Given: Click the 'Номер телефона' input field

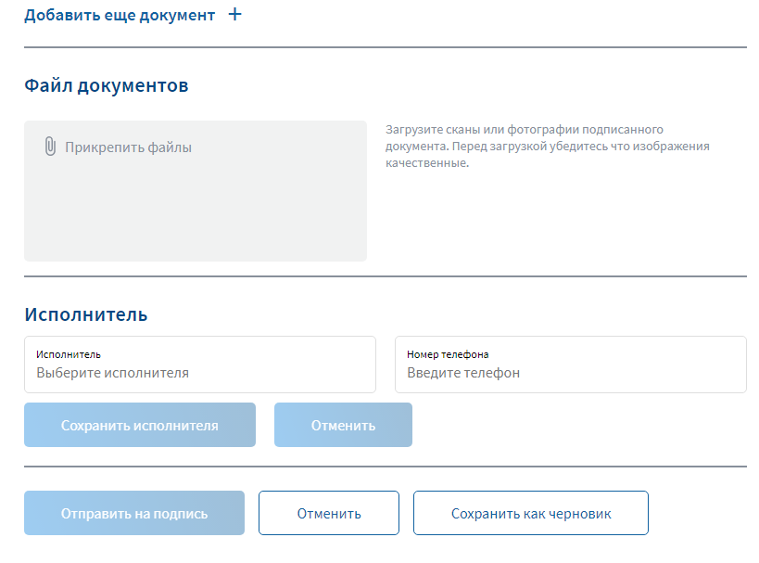Looking at the screenshot, I should tap(571, 365).
